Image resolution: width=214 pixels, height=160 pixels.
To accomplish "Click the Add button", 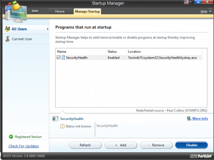I will (121, 145).
